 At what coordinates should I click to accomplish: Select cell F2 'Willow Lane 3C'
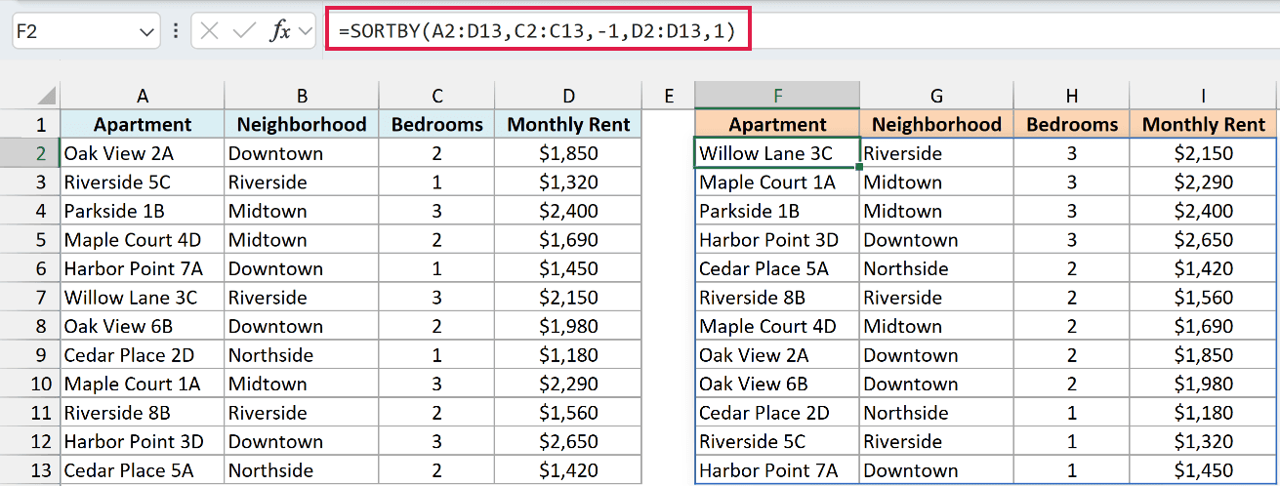tap(777, 153)
